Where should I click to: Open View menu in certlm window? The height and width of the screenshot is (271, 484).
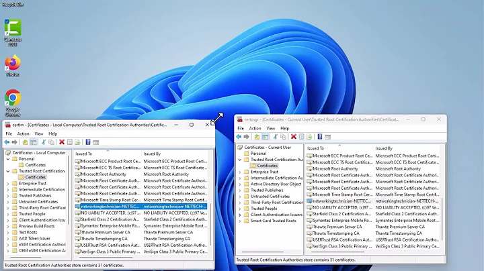point(39,133)
